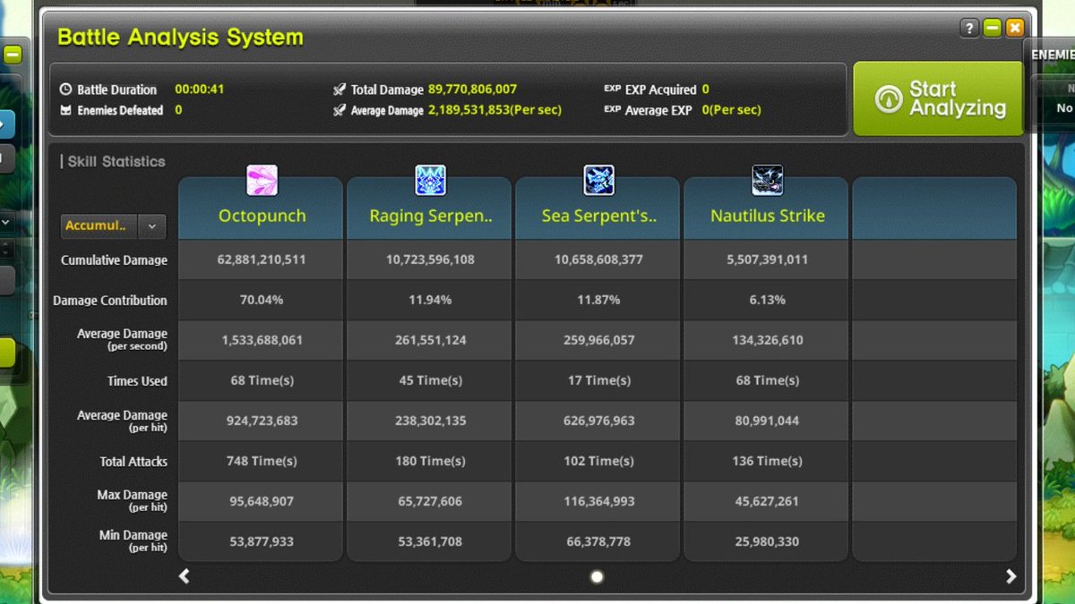Click the Battle Analysis System title
The height and width of the screenshot is (604, 1075).
pos(180,37)
